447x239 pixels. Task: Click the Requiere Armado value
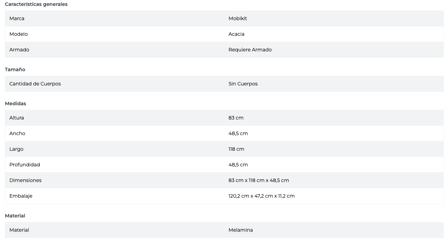250,50
